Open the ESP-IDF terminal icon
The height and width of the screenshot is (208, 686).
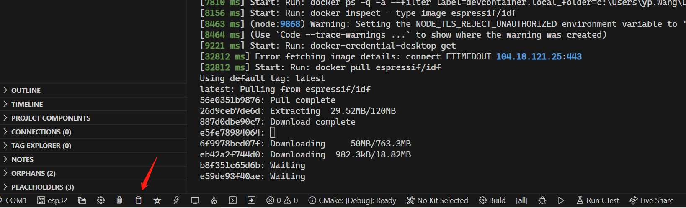[x=232, y=200]
